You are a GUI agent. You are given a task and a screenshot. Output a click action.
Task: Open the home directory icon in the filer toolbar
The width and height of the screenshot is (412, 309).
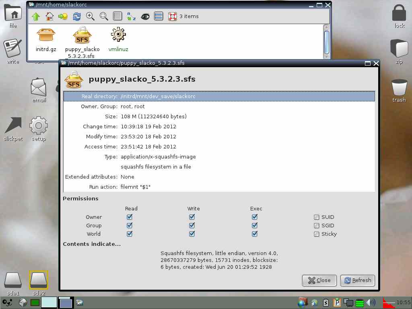click(49, 16)
